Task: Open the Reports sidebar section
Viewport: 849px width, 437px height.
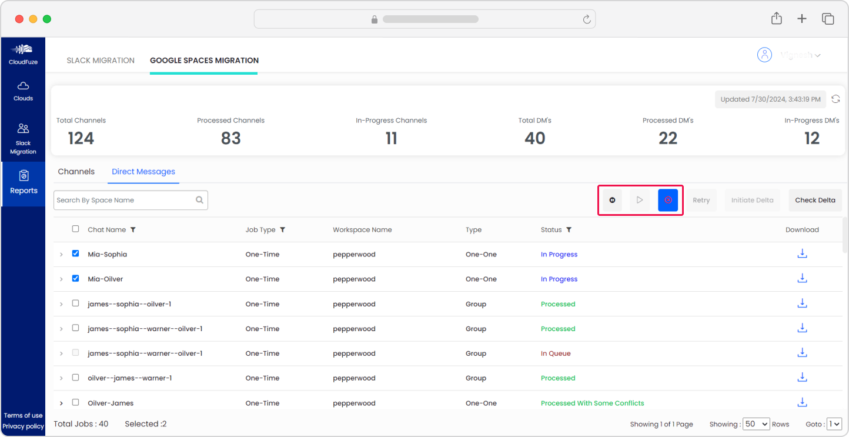Action: coord(24,182)
